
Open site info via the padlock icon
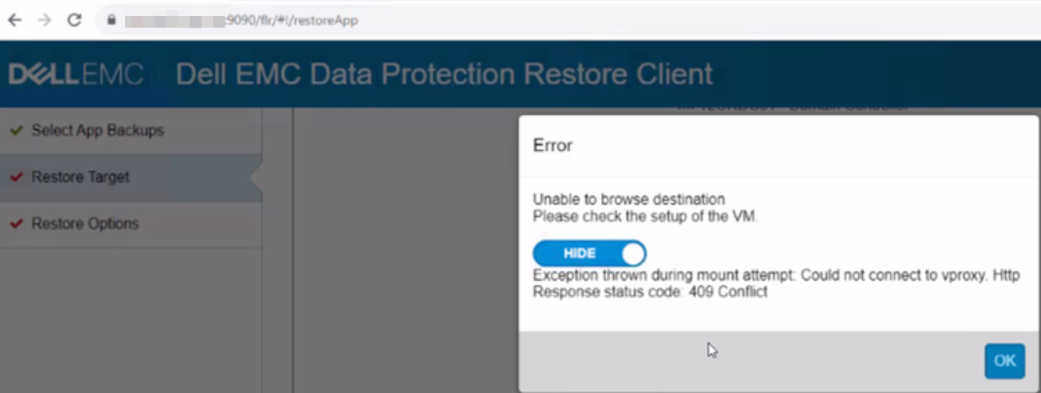point(110,20)
